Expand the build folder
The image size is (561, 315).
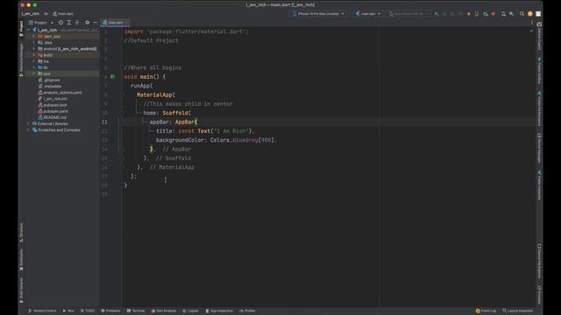click(x=34, y=55)
